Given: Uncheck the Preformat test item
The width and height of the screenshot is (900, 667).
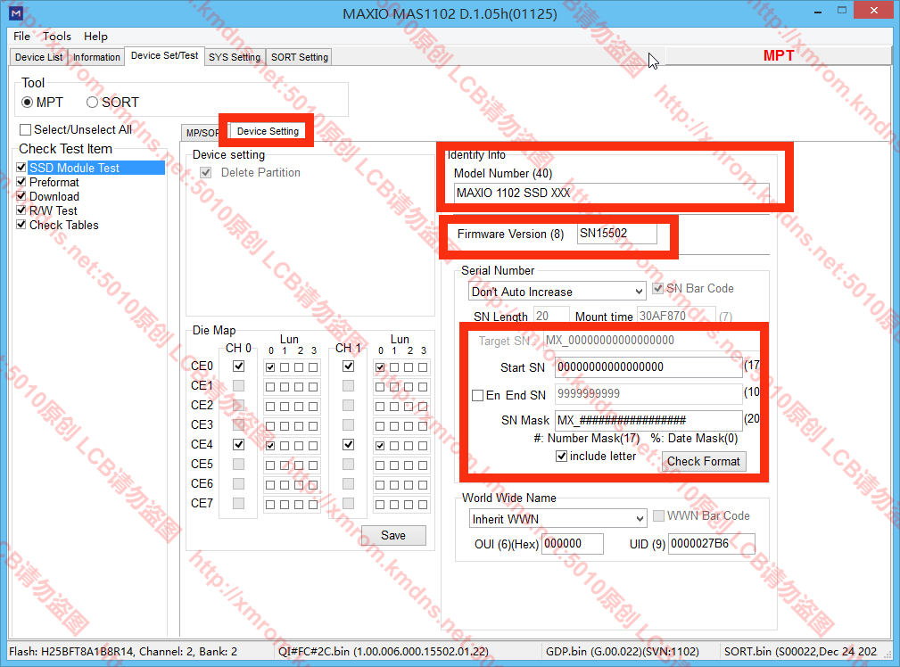Looking at the screenshot, I should point(22,182).
